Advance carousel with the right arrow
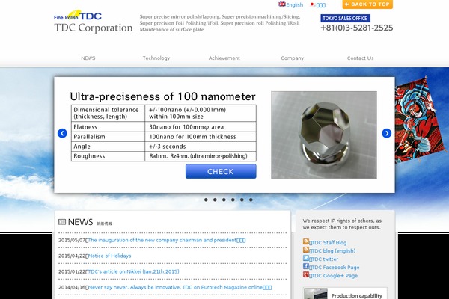 (x=387, y=133)
